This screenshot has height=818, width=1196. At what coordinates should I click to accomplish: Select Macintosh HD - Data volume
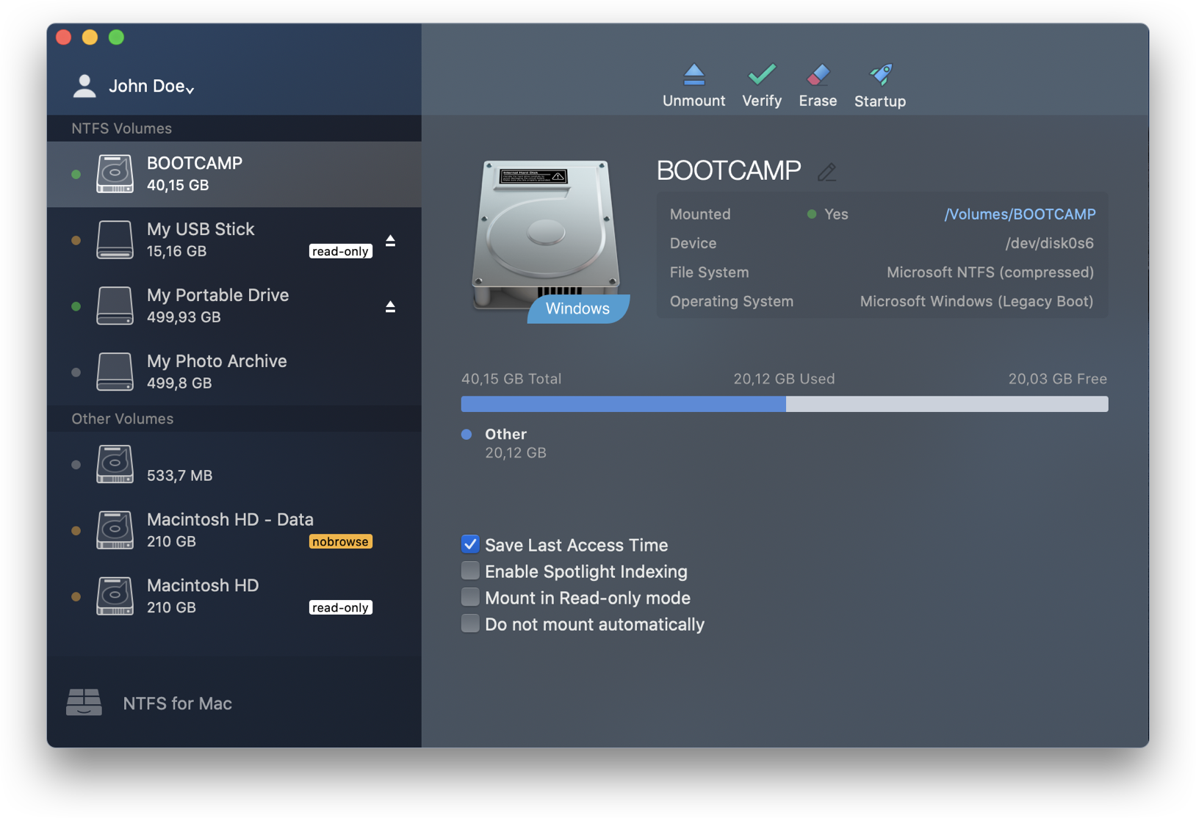(x=229, y=529)
